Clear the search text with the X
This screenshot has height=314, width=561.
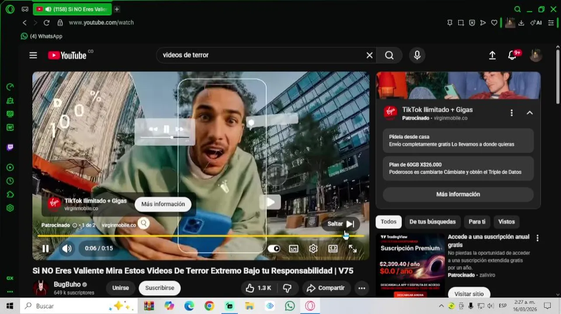370,55
